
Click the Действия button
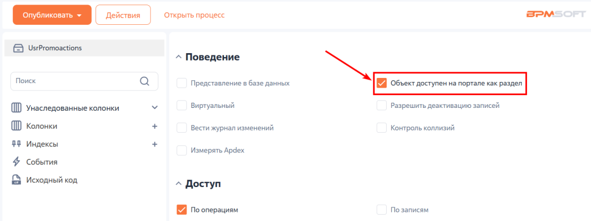coord(123,15)
